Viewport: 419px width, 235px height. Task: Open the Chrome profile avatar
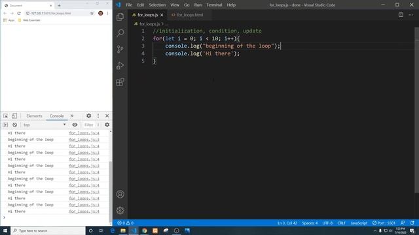point(100,13)
